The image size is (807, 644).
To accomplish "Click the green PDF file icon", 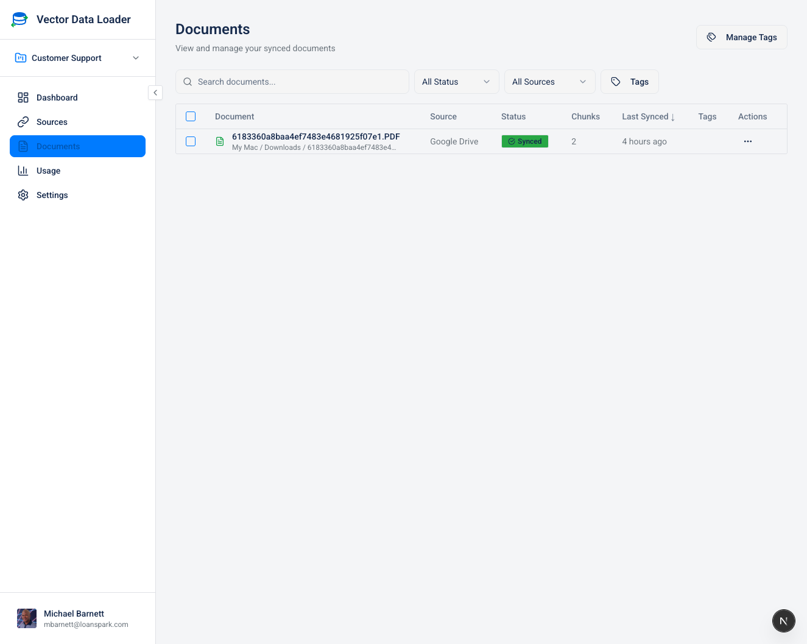I will (219, 141).
